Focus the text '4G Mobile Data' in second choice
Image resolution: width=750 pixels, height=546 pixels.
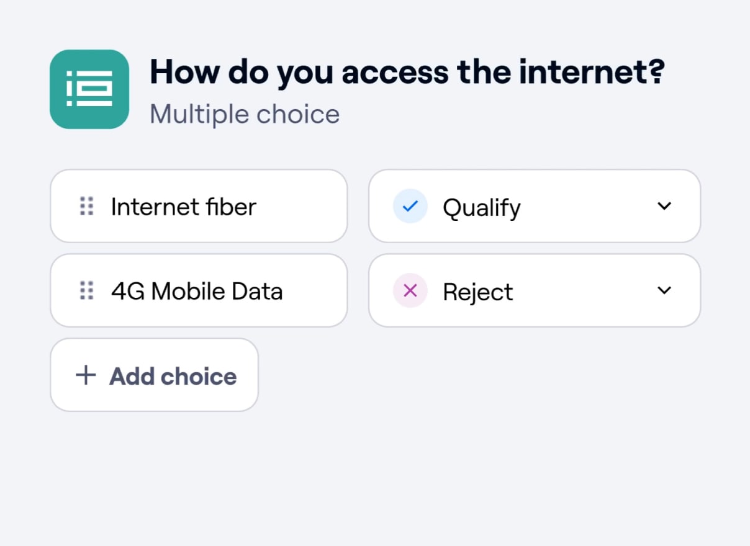pos(197,291)
